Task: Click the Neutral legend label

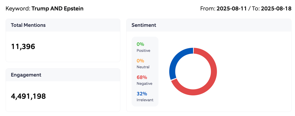Action: (143, 67)
